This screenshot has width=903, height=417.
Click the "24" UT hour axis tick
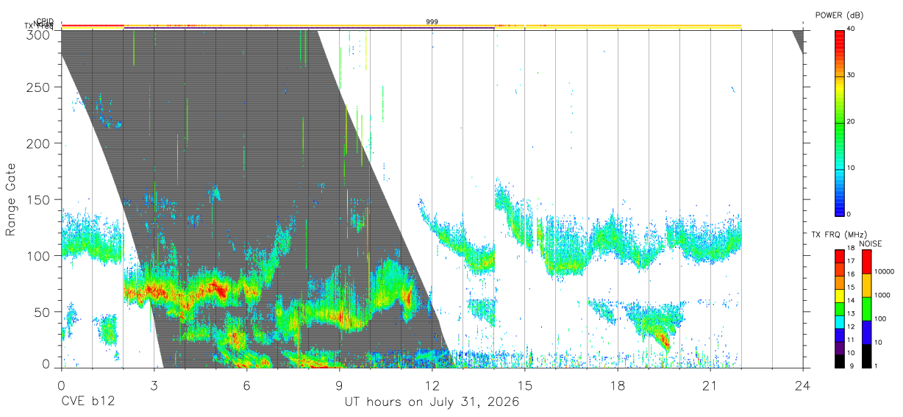point(802,385)
